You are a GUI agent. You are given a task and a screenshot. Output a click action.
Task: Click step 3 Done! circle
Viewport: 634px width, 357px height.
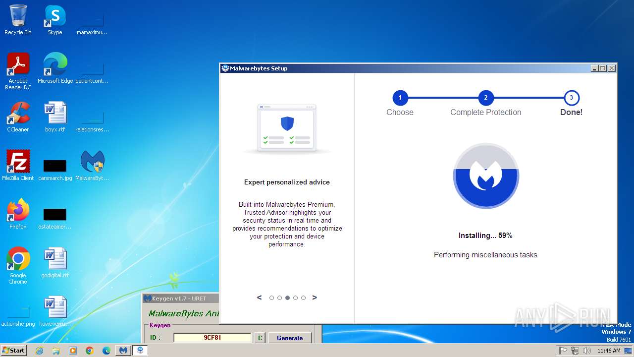point(571,98)
